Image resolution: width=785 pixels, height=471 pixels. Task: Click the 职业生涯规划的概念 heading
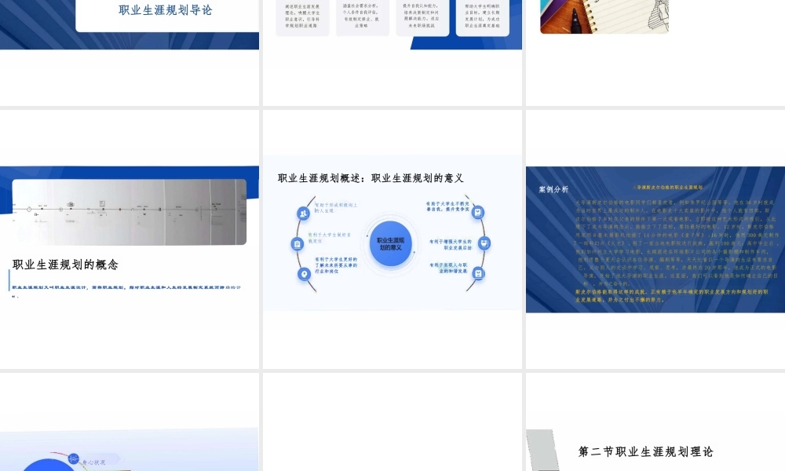point(65,265)
